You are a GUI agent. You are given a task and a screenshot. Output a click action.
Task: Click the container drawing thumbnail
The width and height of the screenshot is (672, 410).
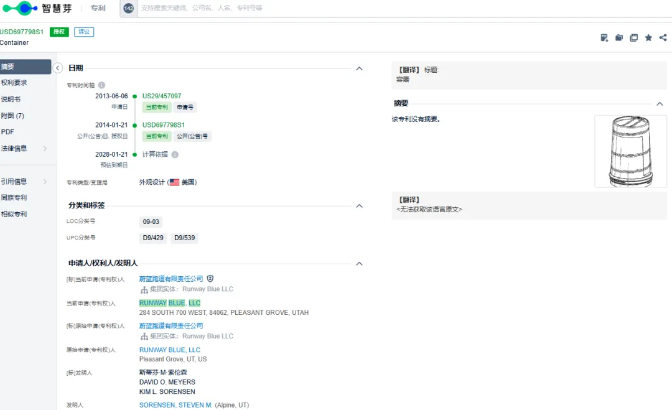pos(630,151)
